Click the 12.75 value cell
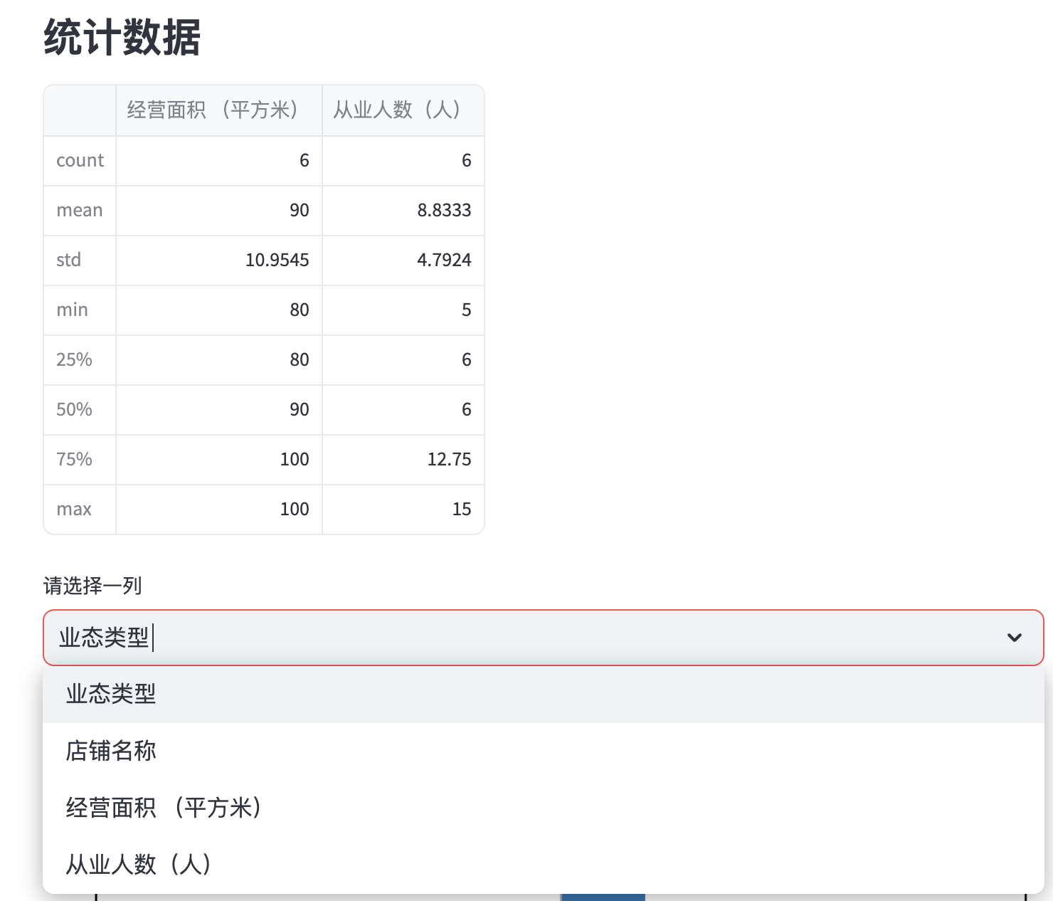The height and width of the screenshot is (901, 1053). coord(403,460)
